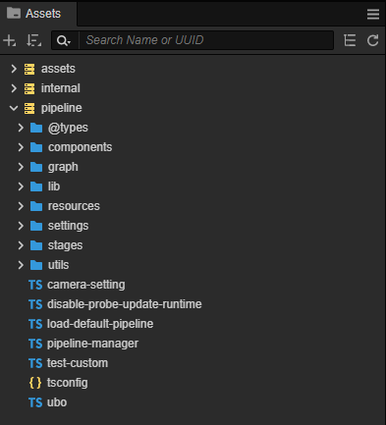The width and height of the screenshot is (386, 425).
Task: Click the TS icon beside test-custom
Action: (35, 363)
